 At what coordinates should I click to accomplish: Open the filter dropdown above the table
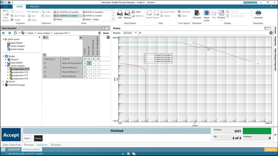(x=45, y=38)
